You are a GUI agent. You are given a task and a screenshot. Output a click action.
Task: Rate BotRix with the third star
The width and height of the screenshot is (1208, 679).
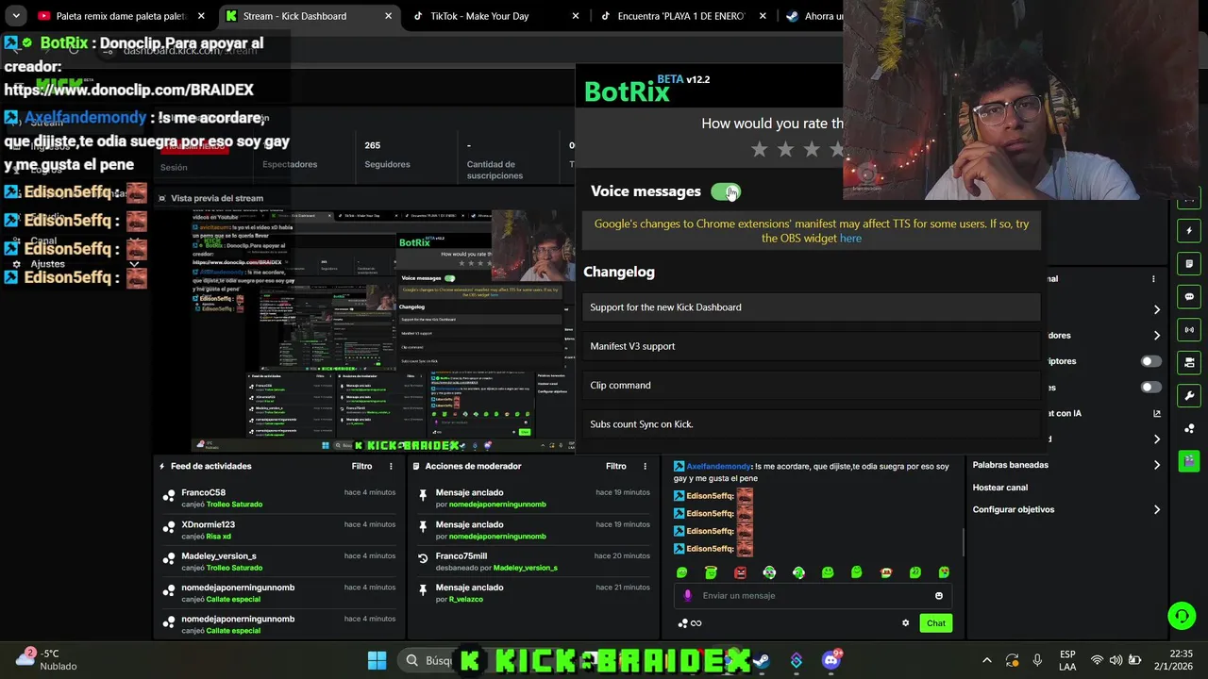click(x=813, y=149)
